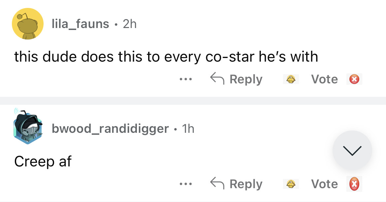Downvote the "Creep af" comment
386x202 pixels.
pyautogui.click(x=354, y=184)
